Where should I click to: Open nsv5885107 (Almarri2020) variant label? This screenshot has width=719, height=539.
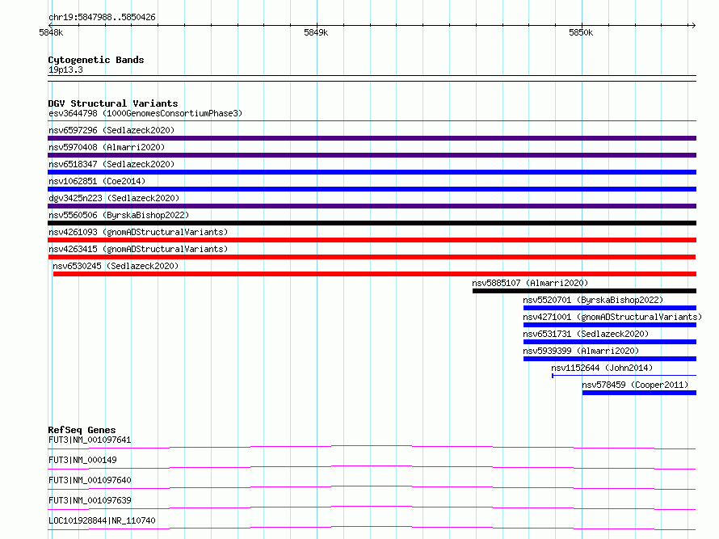530,283
